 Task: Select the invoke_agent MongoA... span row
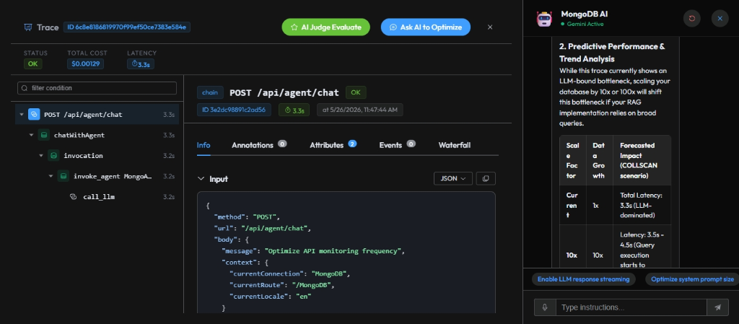(97, 177)
